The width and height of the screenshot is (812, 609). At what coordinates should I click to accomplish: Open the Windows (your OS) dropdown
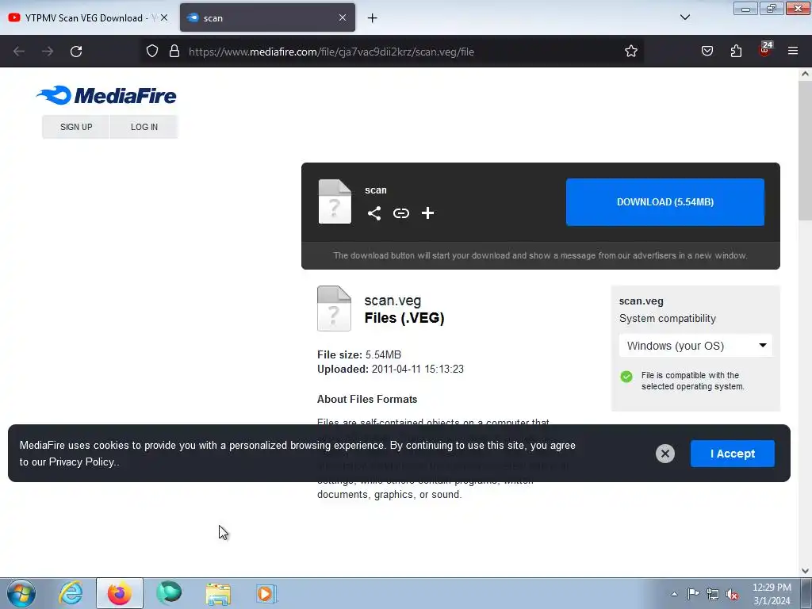(695, 346)
